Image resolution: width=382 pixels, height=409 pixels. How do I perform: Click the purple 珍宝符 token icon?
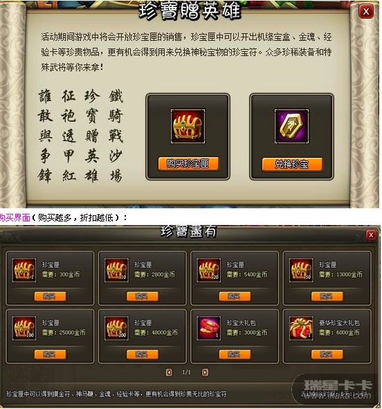[x=291, y=126]
